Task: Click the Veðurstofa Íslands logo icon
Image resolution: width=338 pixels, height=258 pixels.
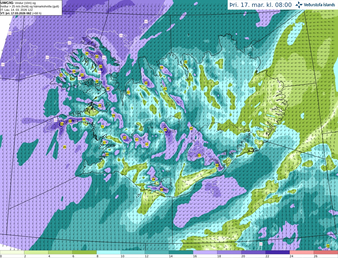Action: coord(299,5)
